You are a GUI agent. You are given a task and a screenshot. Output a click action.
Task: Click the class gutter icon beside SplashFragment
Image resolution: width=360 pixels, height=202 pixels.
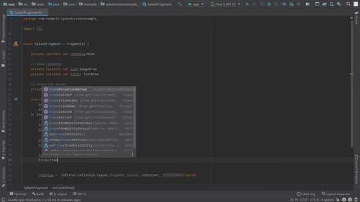tap(16, 44)
